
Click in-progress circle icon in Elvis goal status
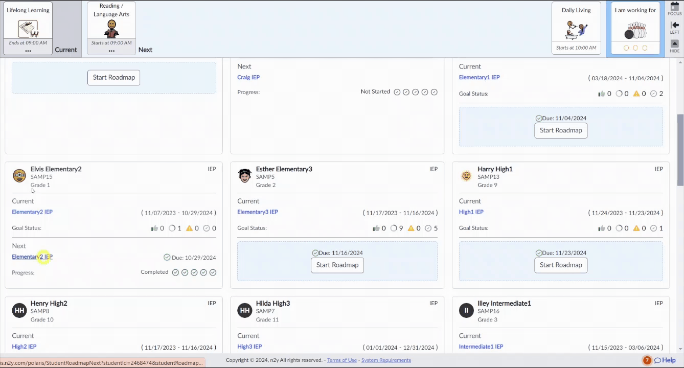coord(172,228)
